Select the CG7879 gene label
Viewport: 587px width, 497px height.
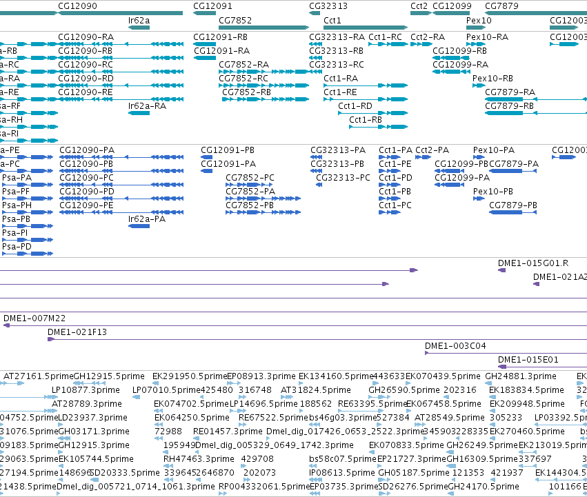[x=501, y=6]
